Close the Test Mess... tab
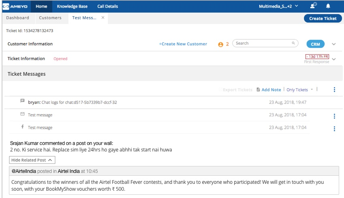 [103, 17]
